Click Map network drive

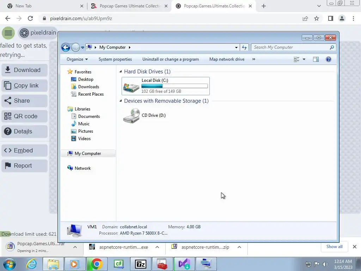click(x=227, y=59)
